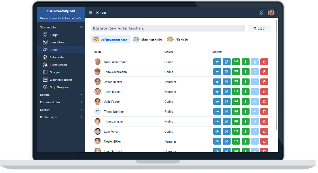This screenshot has height=173, width=318.
Task: View Noah Ackermann via the eye icon
Action: pyautogui.click(x=217, y=62)
